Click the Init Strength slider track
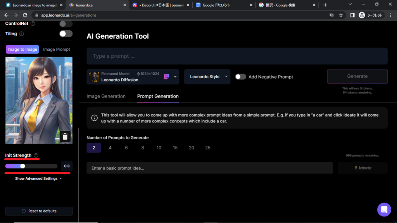 (39, 166)
